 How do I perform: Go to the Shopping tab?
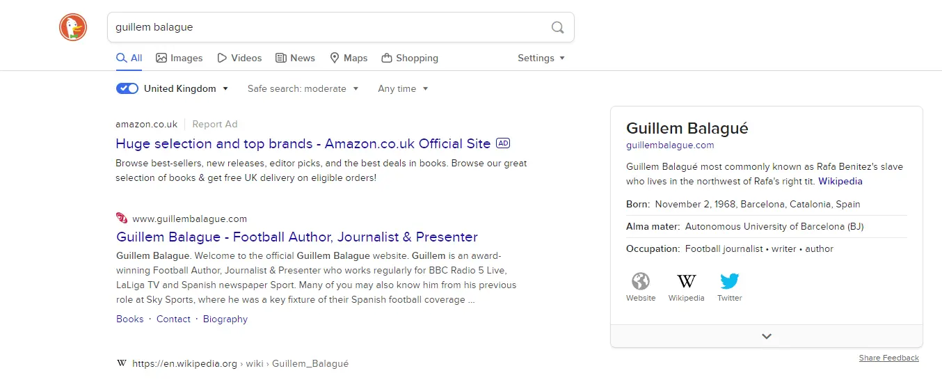(410, 58)
